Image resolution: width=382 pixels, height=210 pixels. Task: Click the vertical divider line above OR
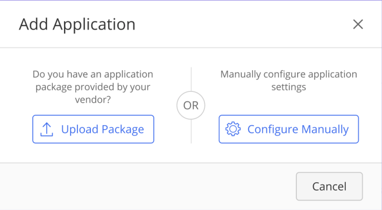point(191,79)
